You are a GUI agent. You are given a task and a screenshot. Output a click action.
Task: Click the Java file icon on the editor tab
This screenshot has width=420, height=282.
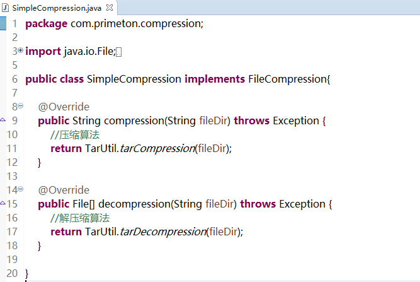tap(5, 7)
